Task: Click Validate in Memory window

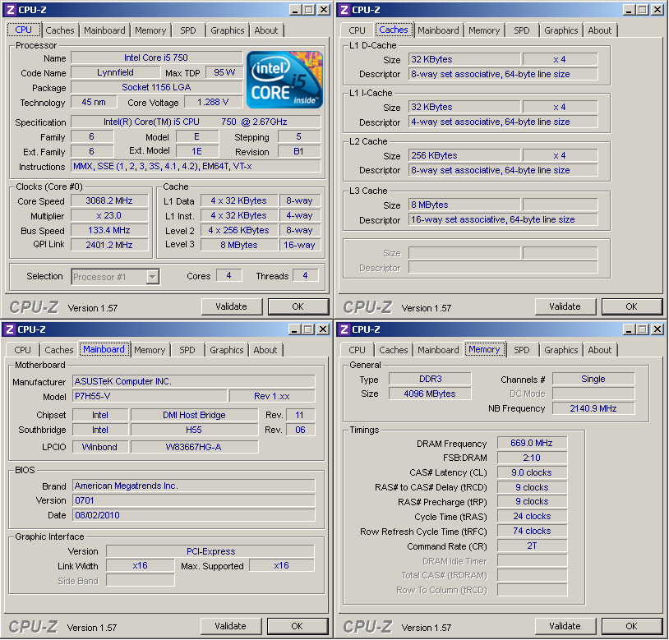Action: 565,626
